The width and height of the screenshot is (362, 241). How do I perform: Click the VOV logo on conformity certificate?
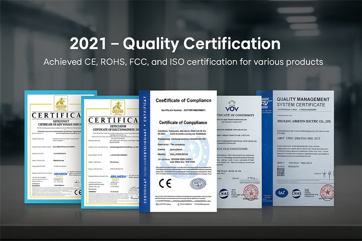pos(232,106)
